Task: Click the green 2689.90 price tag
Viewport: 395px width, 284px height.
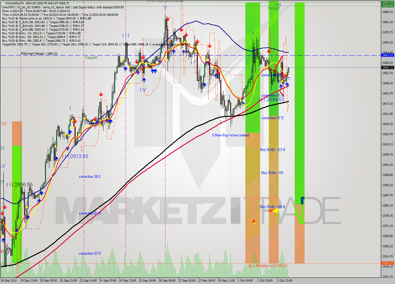Action: 388,6
